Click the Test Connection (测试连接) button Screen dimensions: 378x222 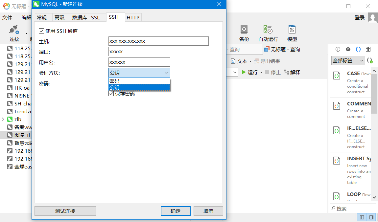click(65, 211)
